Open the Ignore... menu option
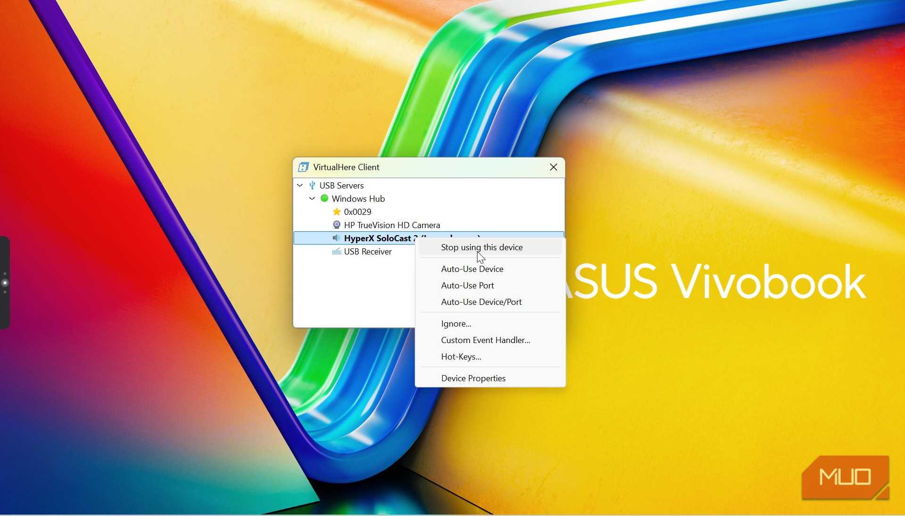Image resolution: width=905 pixels, height=516 pixels. (x=490, y=324)
